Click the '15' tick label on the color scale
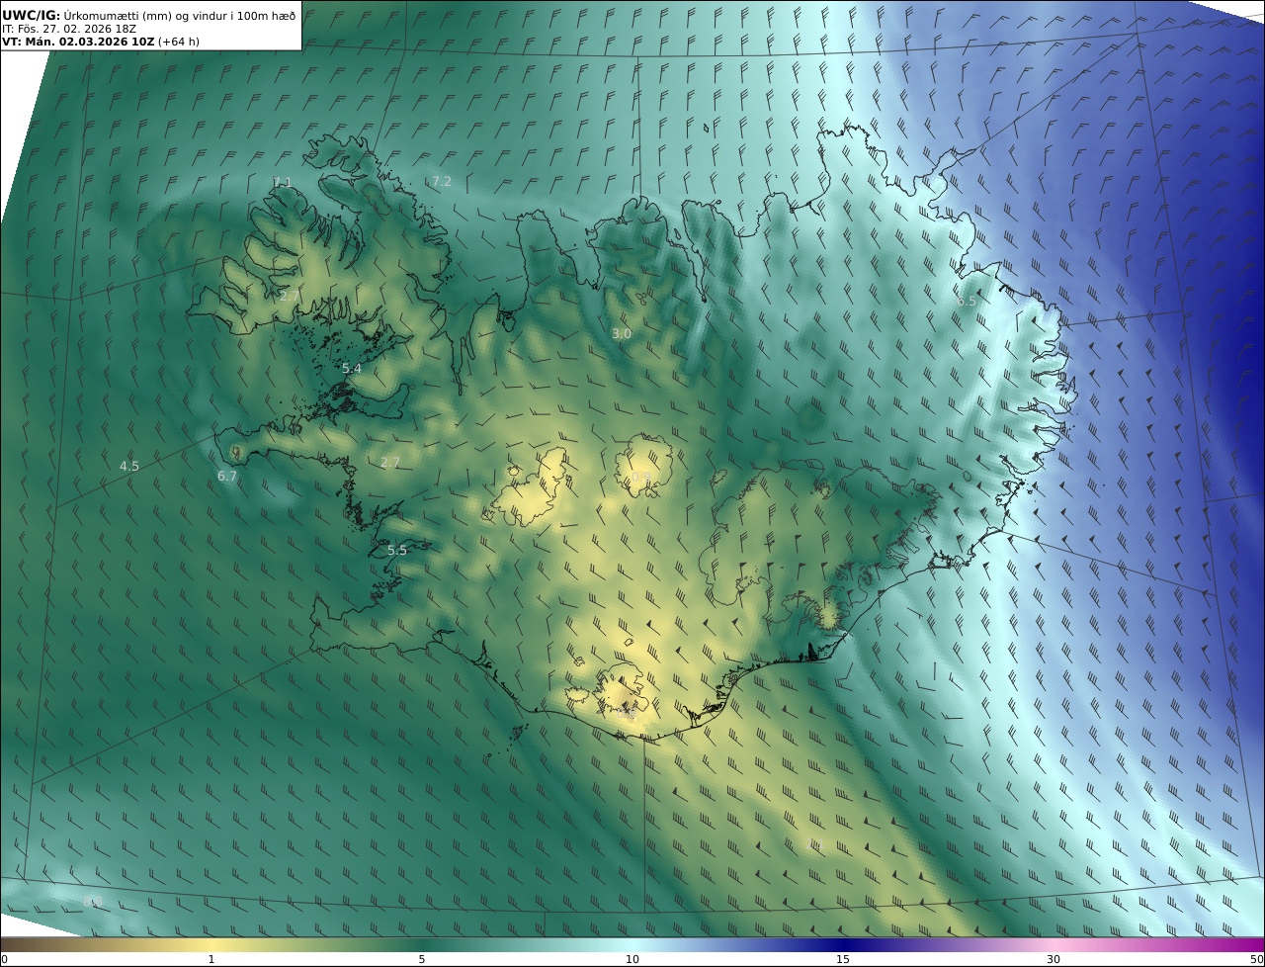Viewport: 1265px width, 967px height. click(x=843, y=959)
